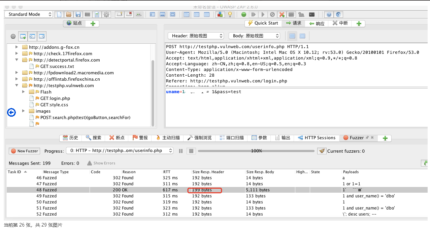The width and height of the screenshot is (430, 228).
Task: Click the Export Context icon in Sites panel
Action: click(x=42, y=36)
